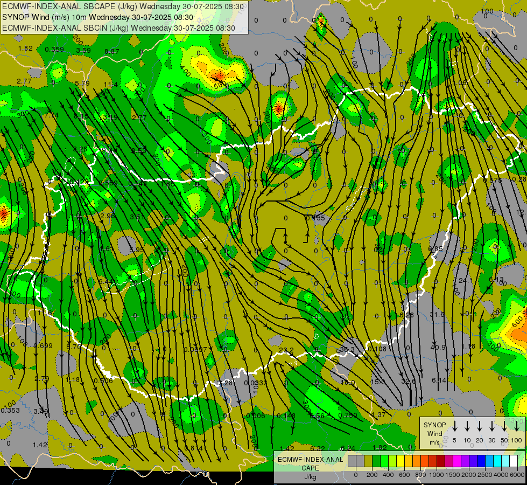Click the 30 m/s wind arrow in SYNOP legend
This screenshot has height=485, width=527.
[x=491, y=426]
